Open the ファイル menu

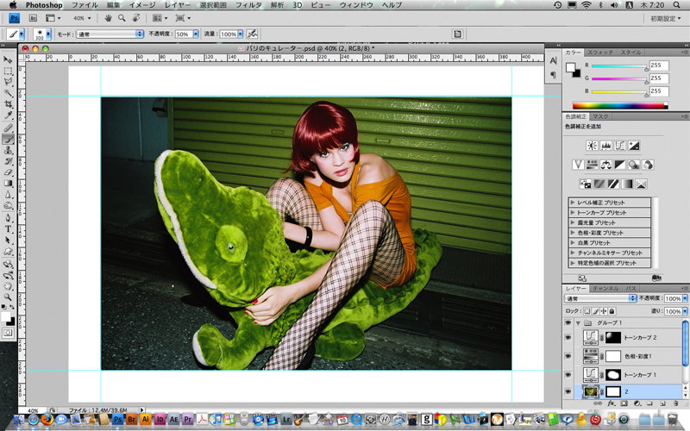coord(85,5)
